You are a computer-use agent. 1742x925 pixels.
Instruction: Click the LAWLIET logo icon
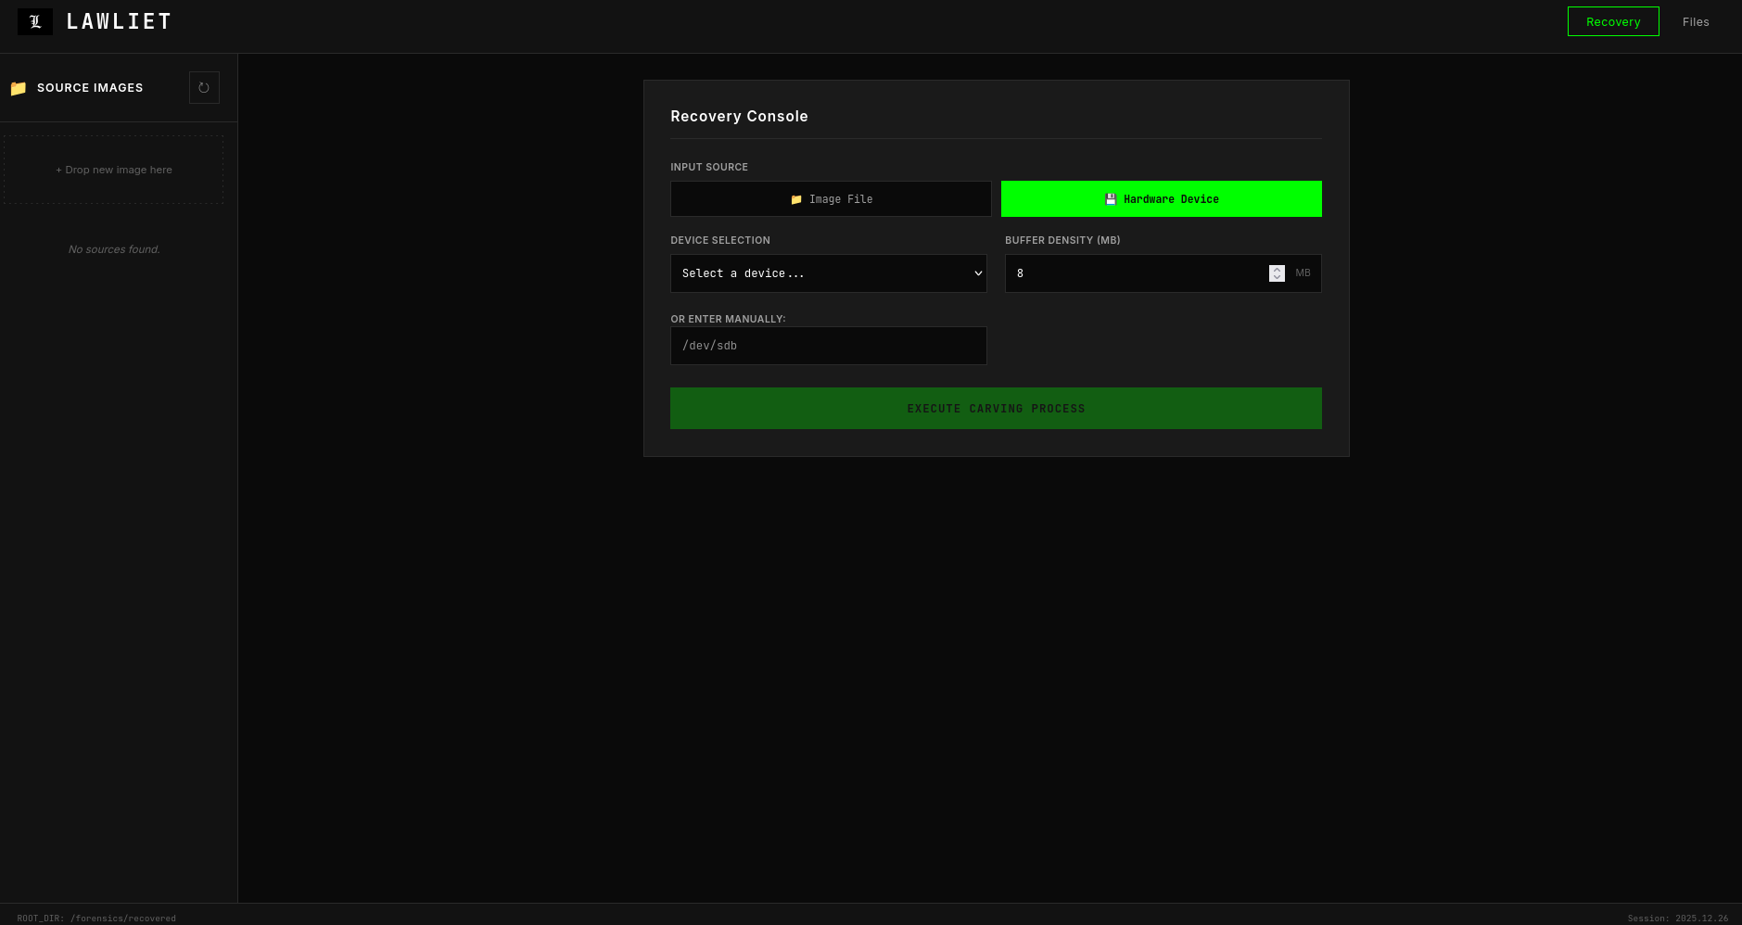34,21
